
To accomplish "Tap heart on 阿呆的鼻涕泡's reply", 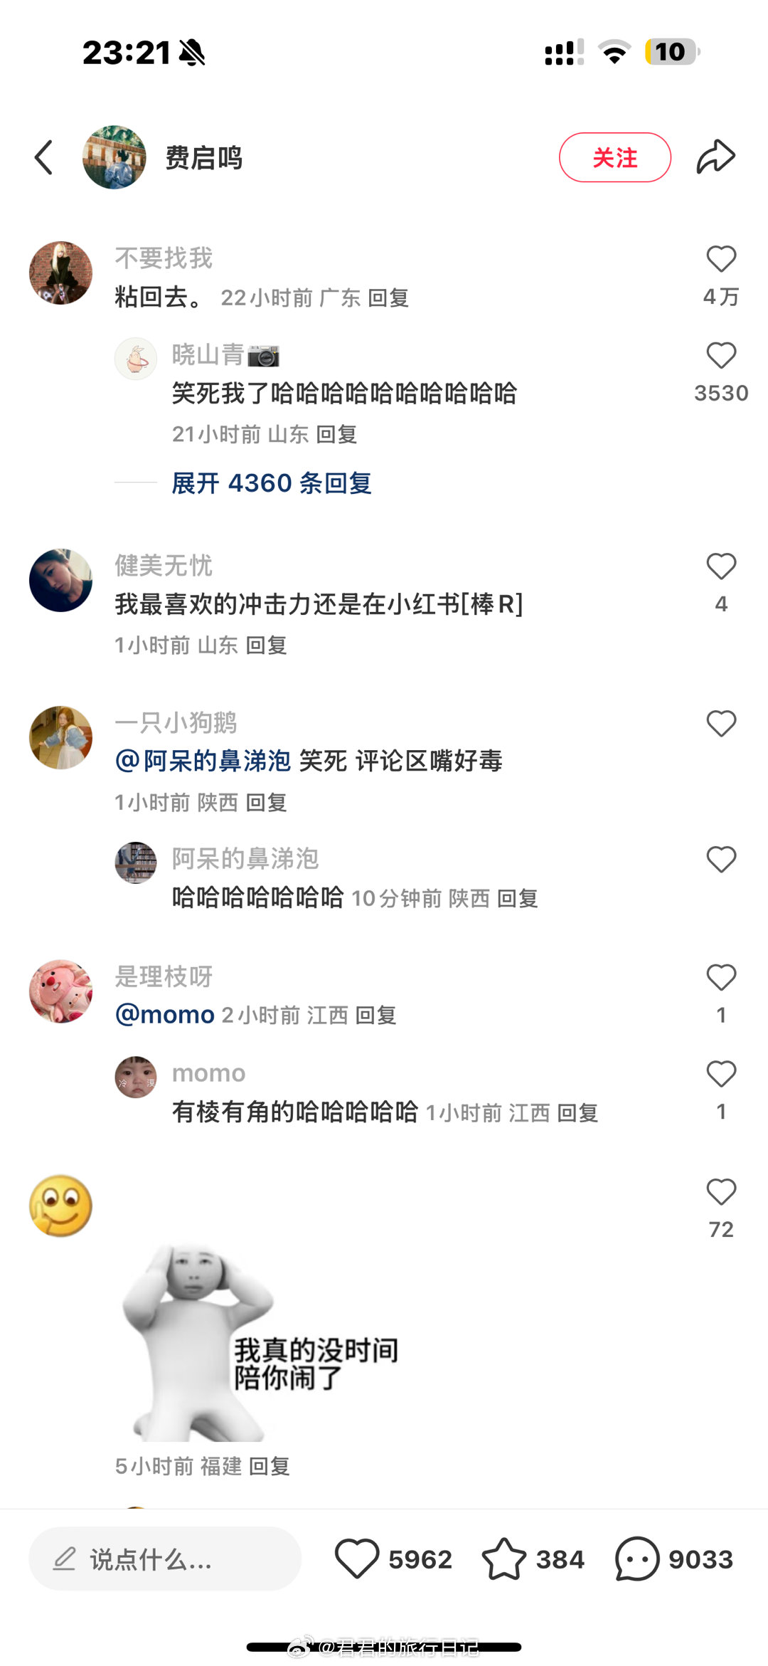I will pyautogui.click(x=721, y=860).
